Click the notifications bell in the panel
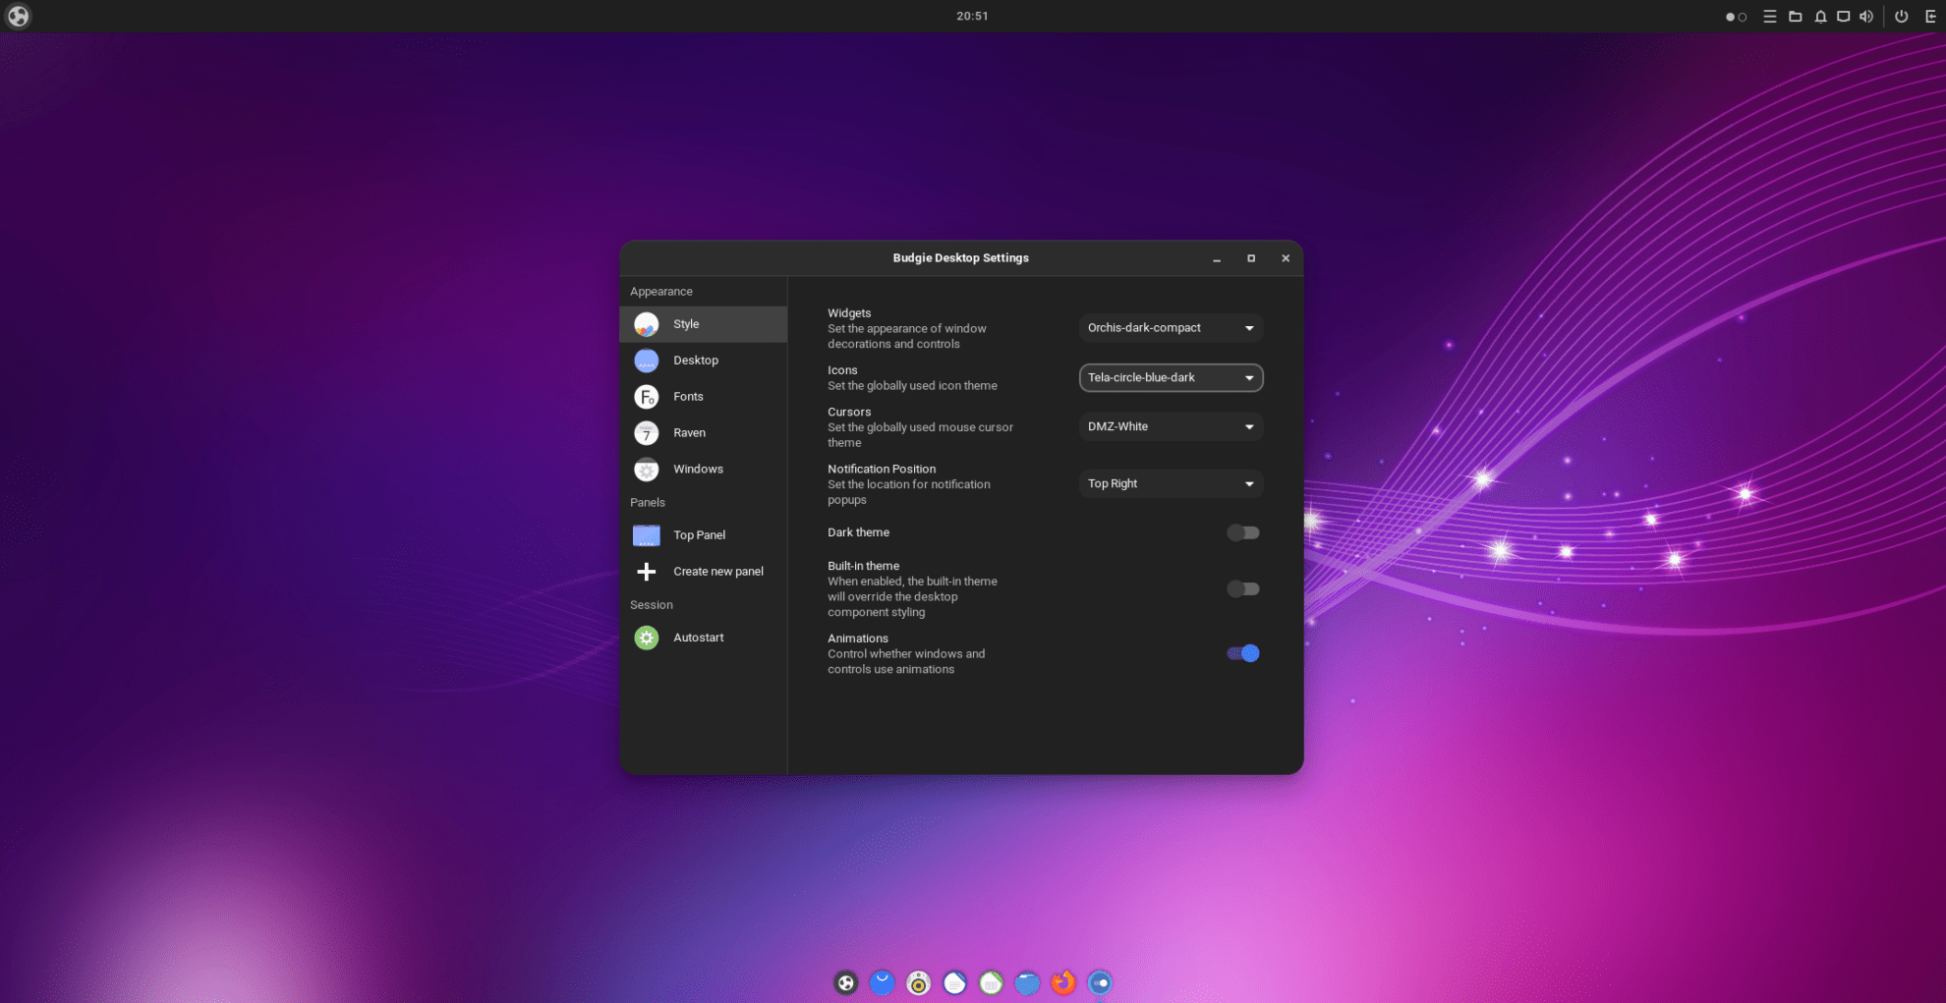This screenshot has height=1003, width=1946. pyautogui.click(x=1820, y=16)
